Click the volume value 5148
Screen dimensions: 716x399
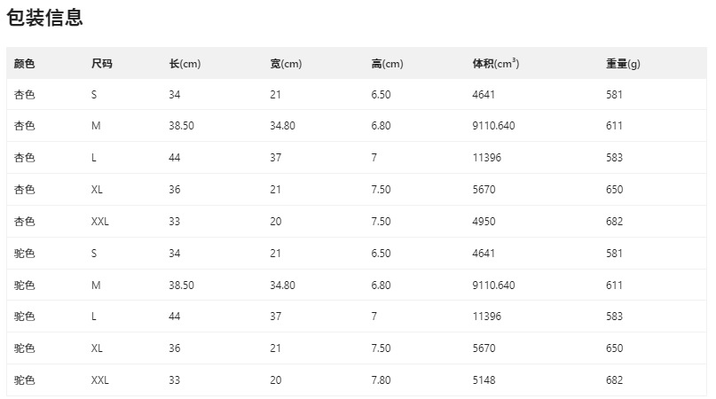pyautogui.click(x=484, y=380)
